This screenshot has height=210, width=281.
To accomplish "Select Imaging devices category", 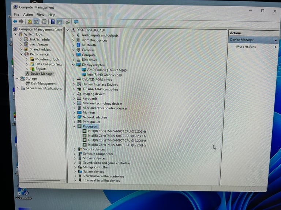I will pos(94,94).
